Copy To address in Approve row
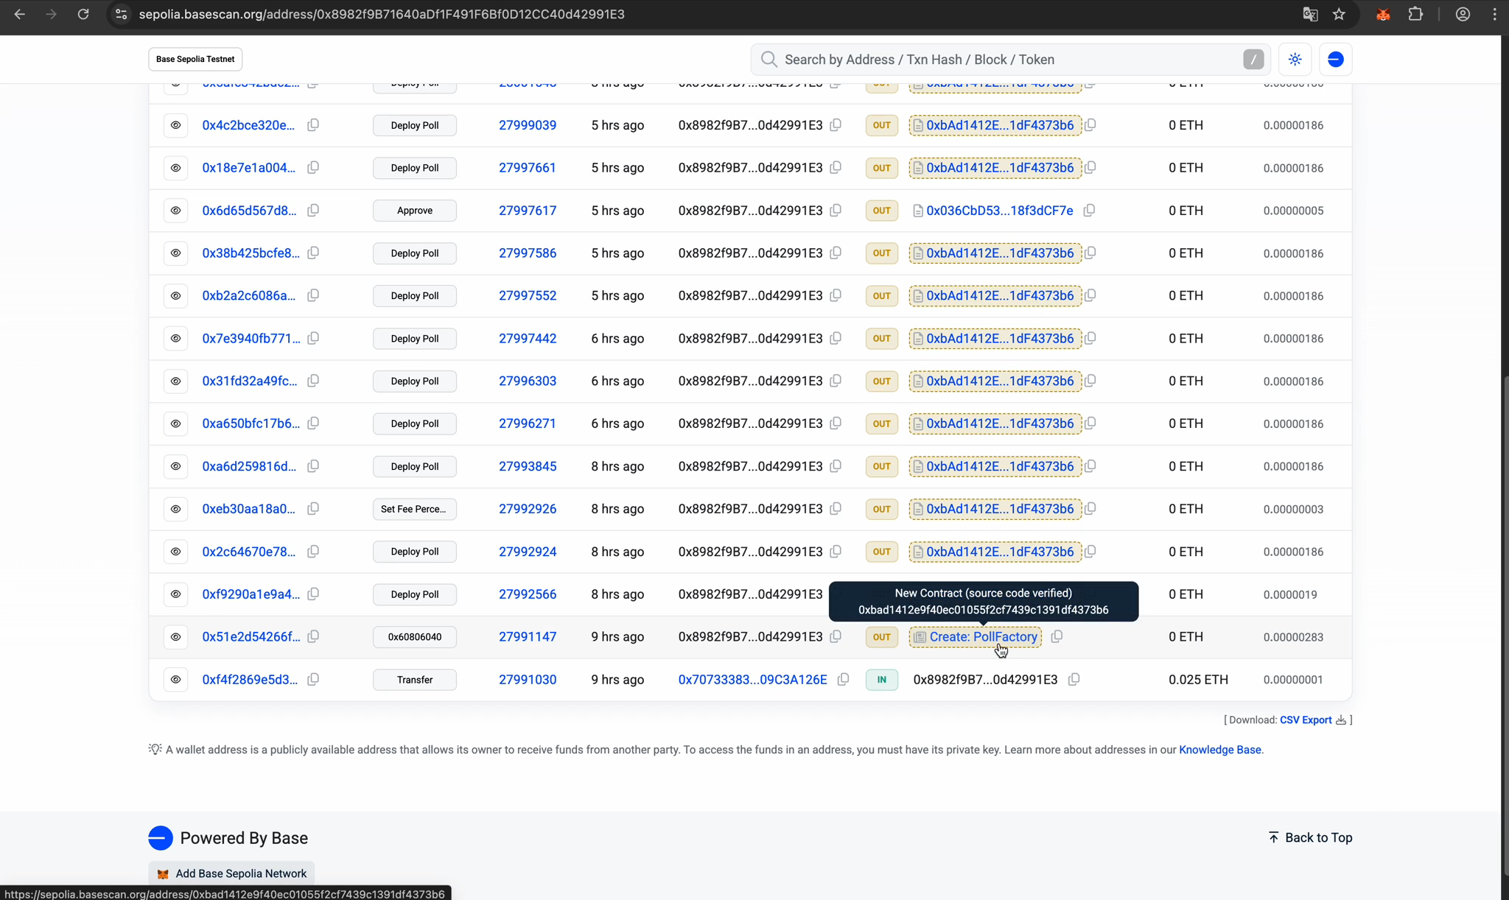 click(1089, 211)
